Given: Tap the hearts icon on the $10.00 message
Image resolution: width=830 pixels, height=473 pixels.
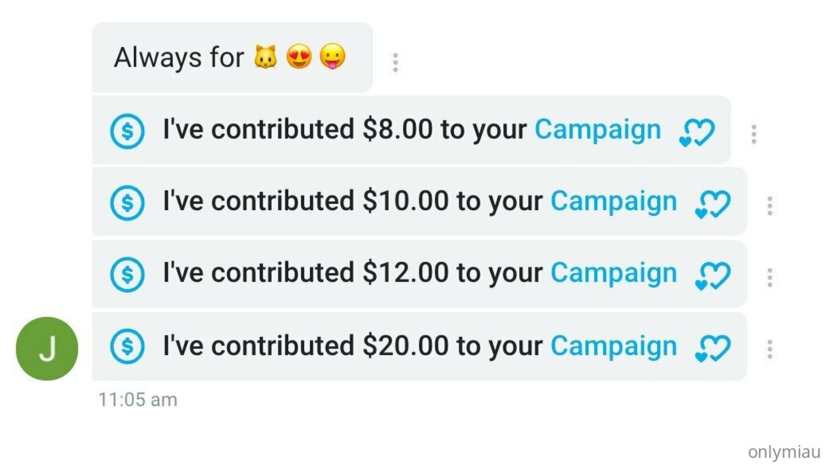Looking at the screenshot, I should pos(713,204).
